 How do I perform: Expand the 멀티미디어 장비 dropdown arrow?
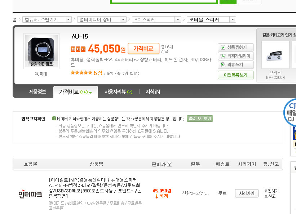[x=123, y=19]
